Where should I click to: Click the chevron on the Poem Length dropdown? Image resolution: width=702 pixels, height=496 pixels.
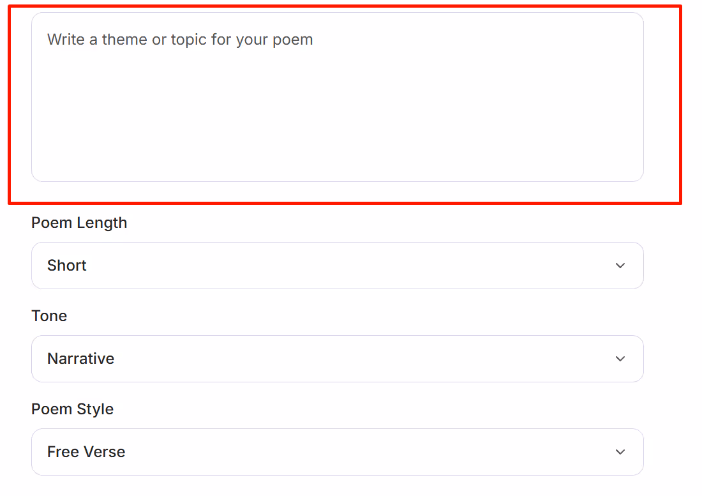[x=620, y=266]
